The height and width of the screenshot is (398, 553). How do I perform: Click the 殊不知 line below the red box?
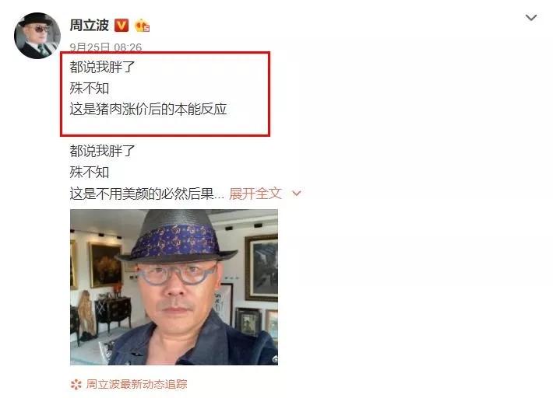click(90, 173)
